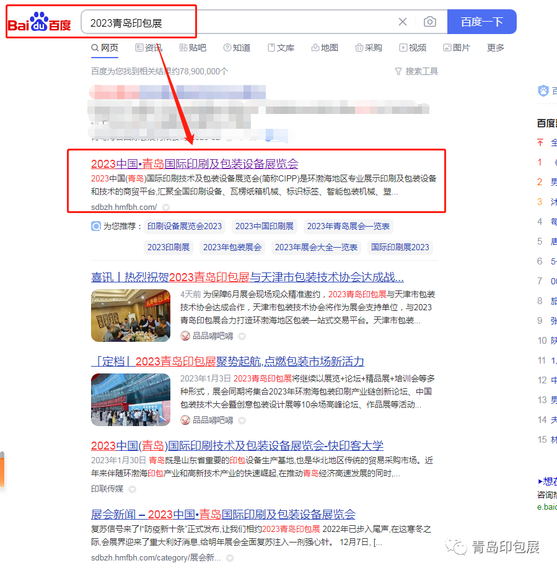
Task: Expand the 更多 menu
Action: tap(496, 48)
